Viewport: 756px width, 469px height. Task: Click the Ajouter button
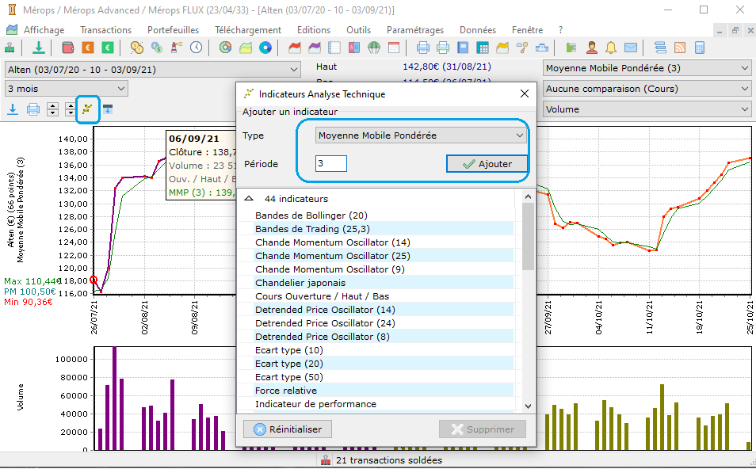pos(487,164)
